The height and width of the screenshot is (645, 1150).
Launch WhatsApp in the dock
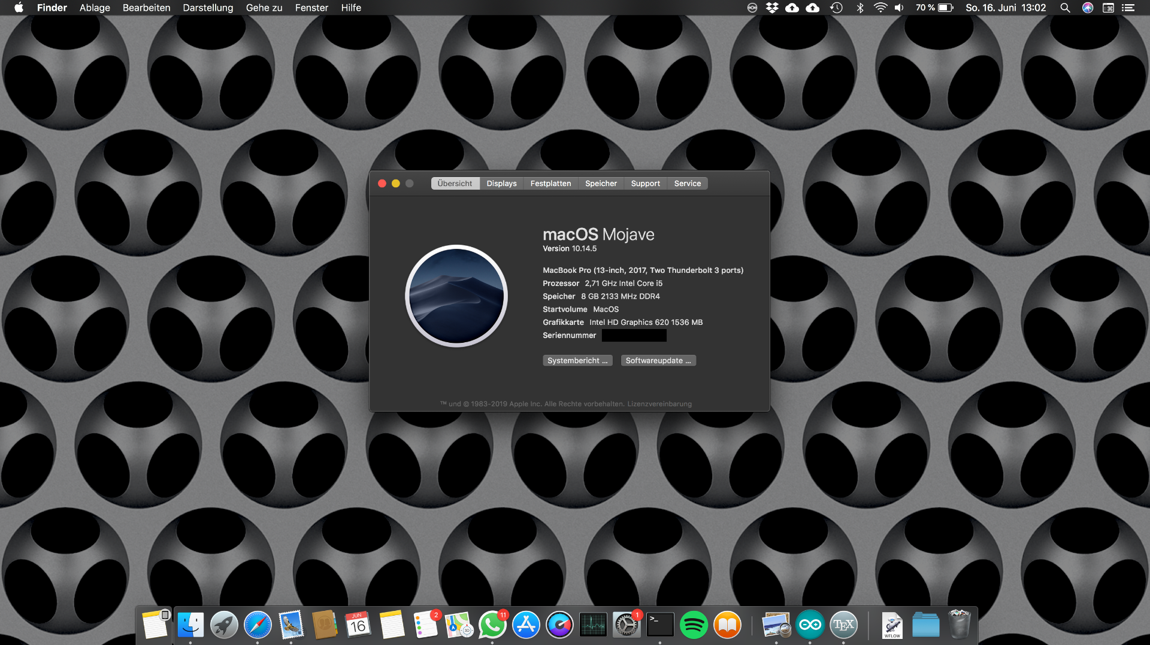point(492,625)
